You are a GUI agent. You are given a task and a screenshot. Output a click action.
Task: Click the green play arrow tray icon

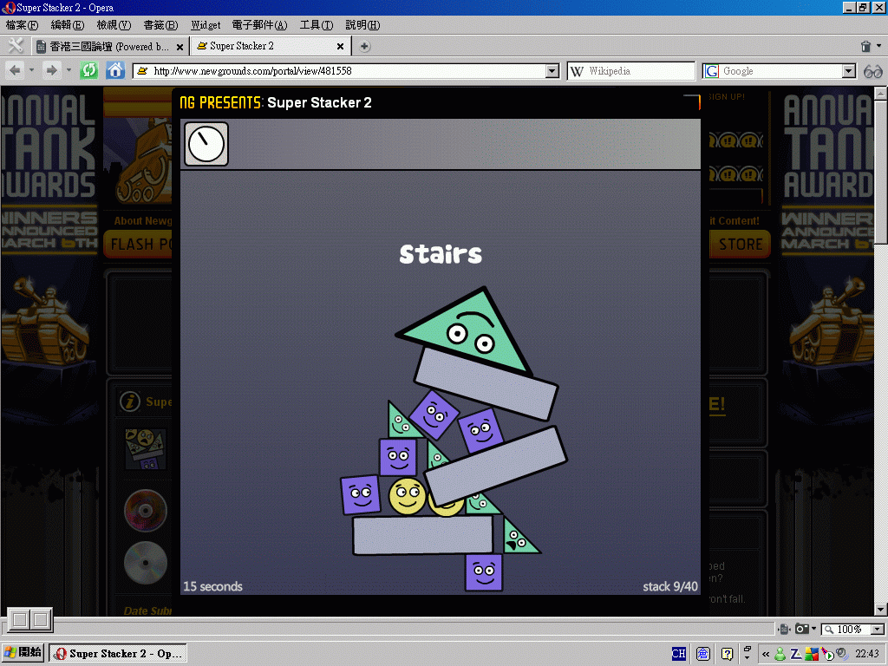(x=827, y=654)
